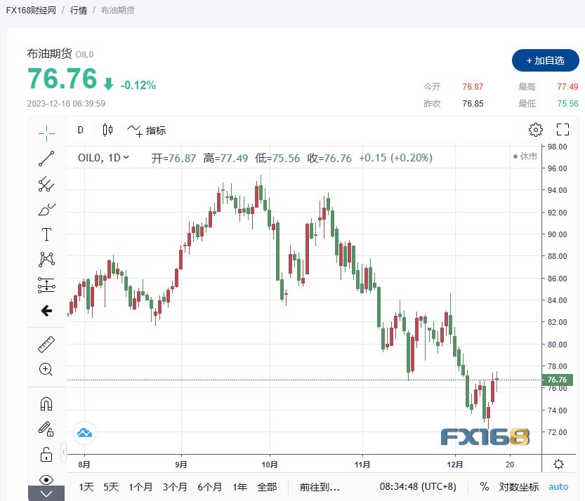This screenshot has height=501, width=585.
Task: Open the 行情 breadcrumb link
Action: (x=79, y=11)
